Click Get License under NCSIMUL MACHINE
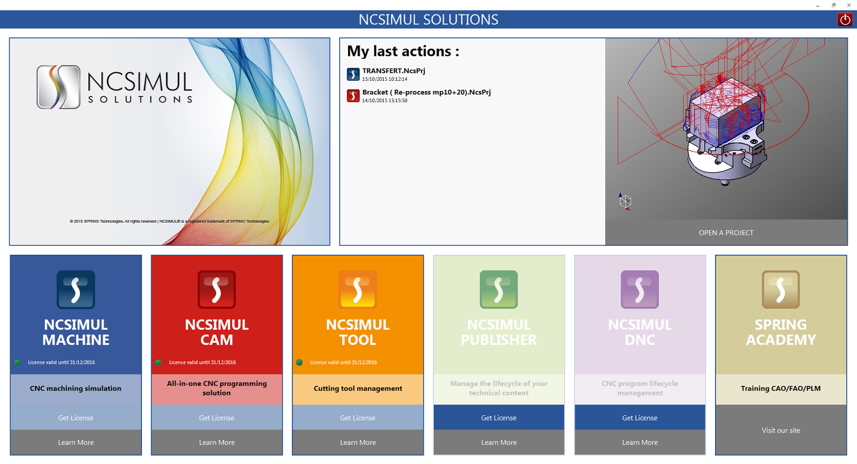Image resolution: width=857 pixels, height=464 pixels. point(76,418)
